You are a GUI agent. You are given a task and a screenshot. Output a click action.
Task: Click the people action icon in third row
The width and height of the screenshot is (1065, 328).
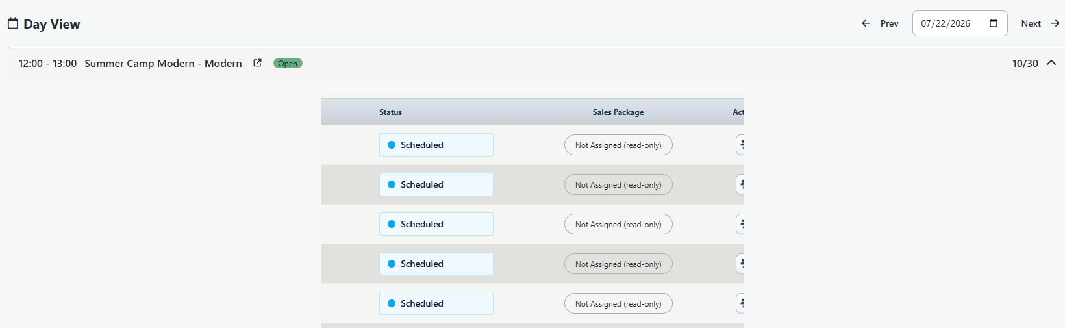coord(740,224)
